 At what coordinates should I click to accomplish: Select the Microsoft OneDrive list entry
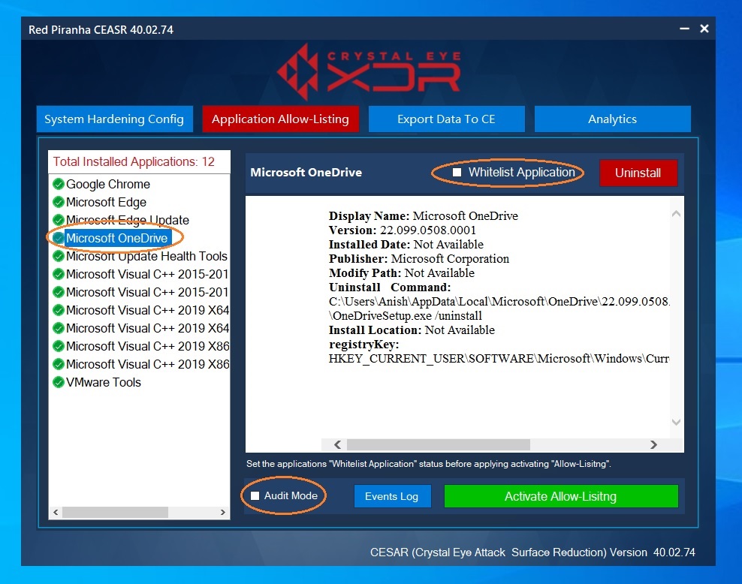[117, 238]
